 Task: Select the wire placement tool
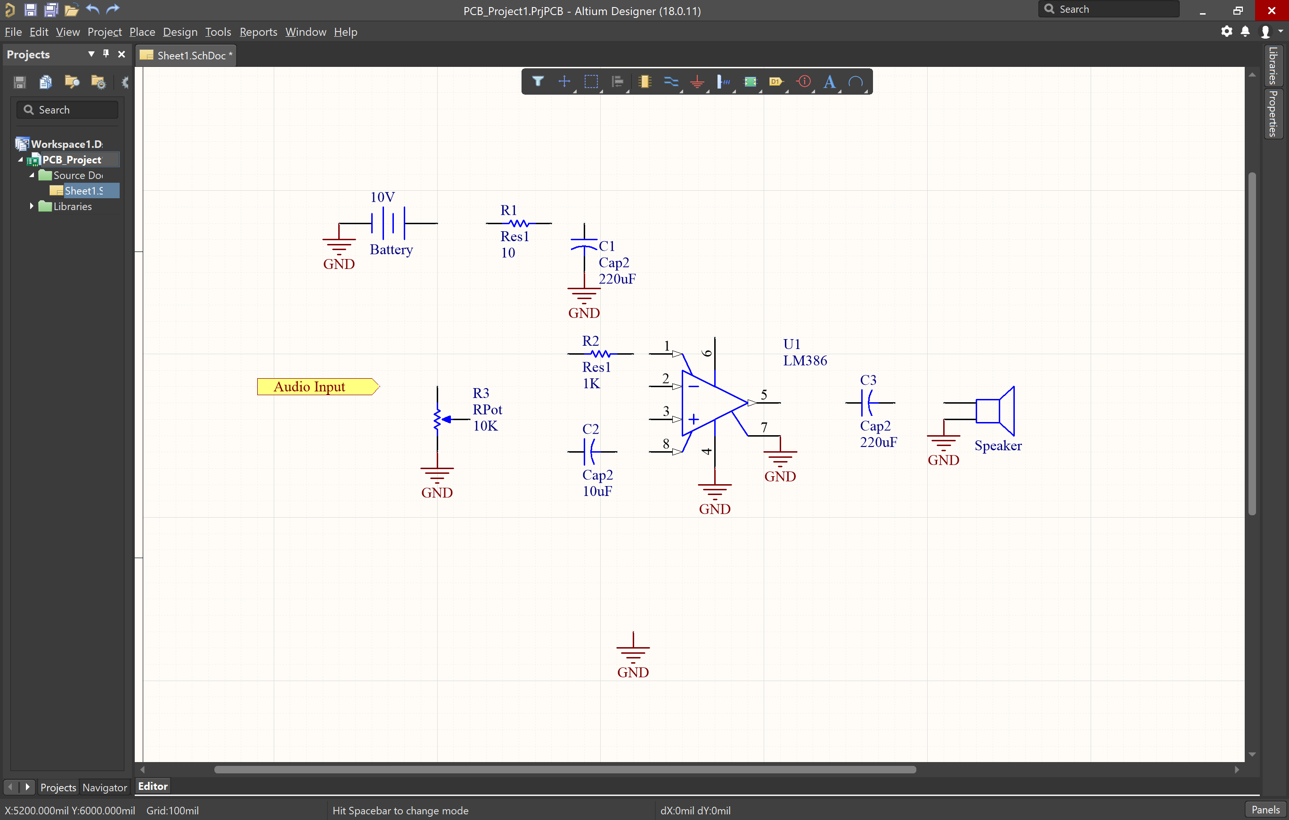click(670, 82)
